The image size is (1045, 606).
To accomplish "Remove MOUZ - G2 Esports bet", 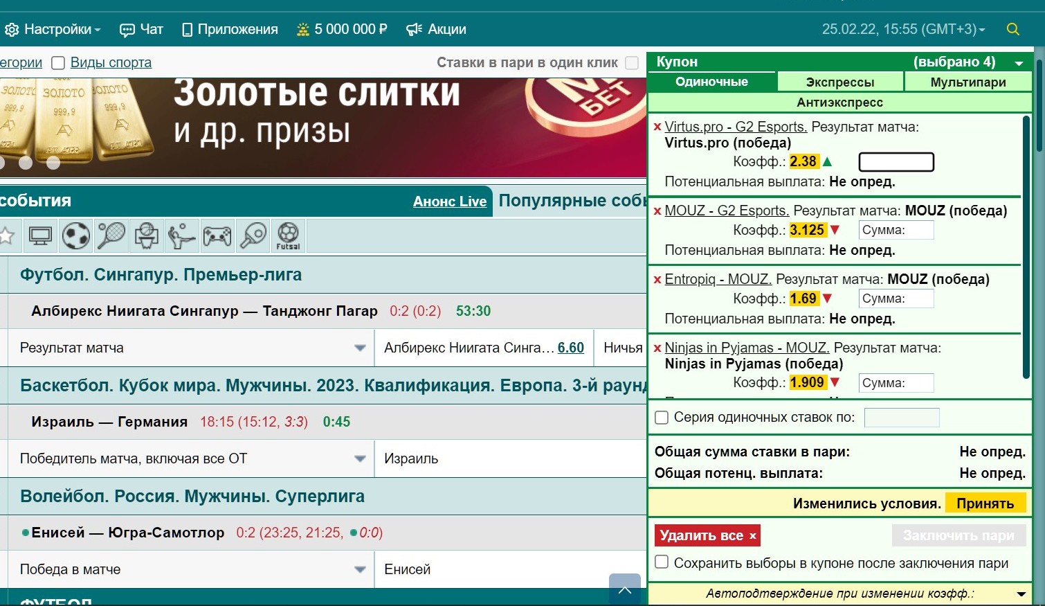I will pos(657,211).
